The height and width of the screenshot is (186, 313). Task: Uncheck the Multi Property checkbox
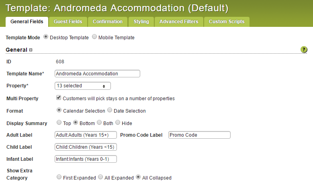point(59,97)
